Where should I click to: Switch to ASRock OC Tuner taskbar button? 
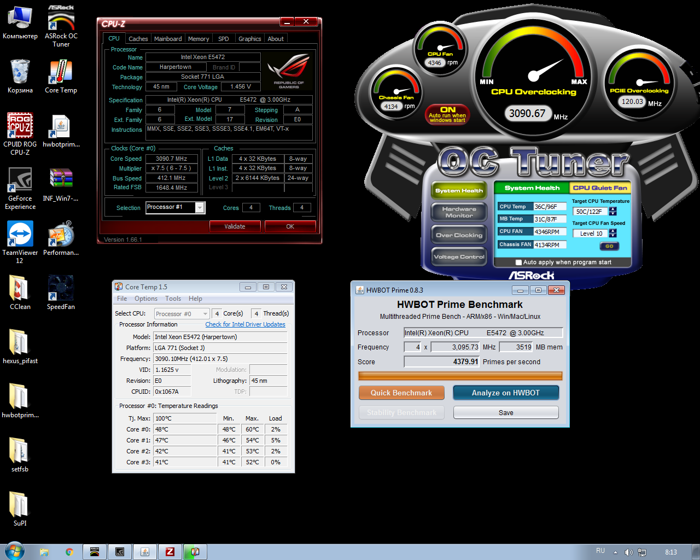[94, 552]
